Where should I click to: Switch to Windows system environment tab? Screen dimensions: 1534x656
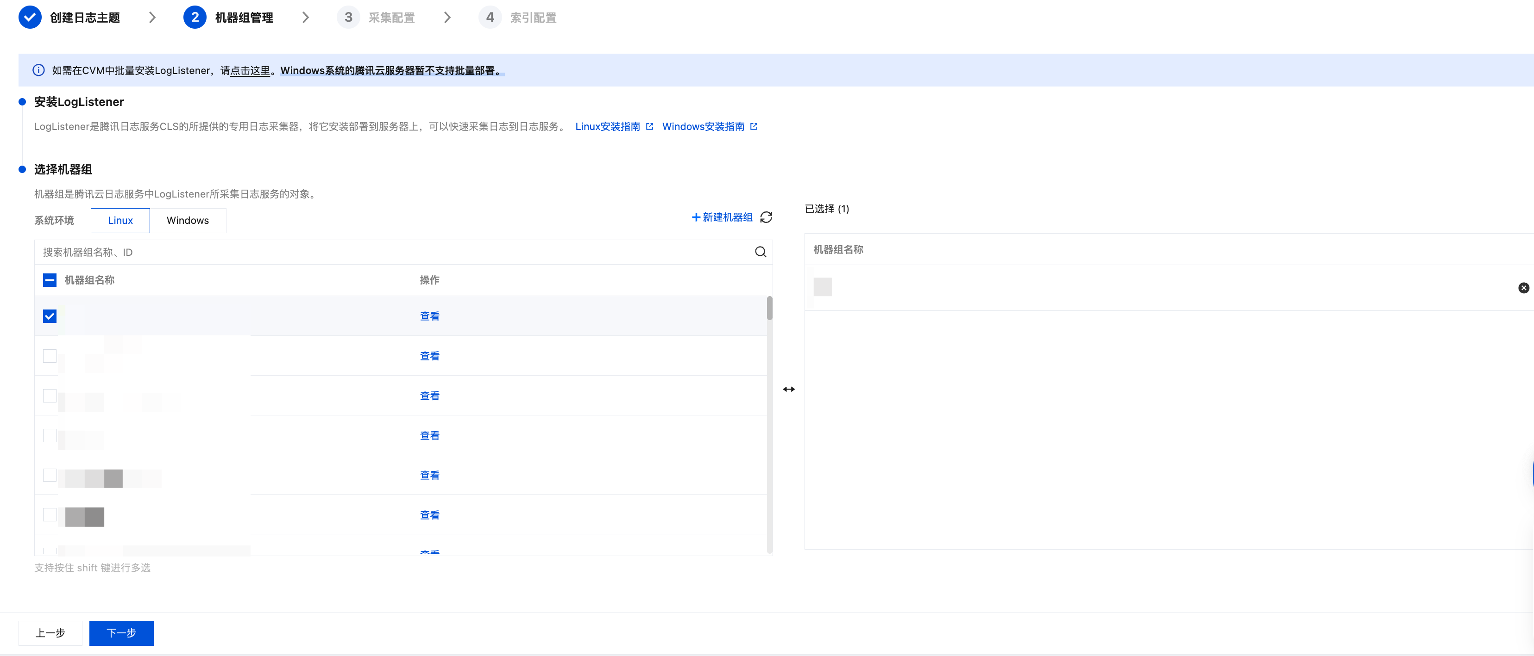pos(188,221)
